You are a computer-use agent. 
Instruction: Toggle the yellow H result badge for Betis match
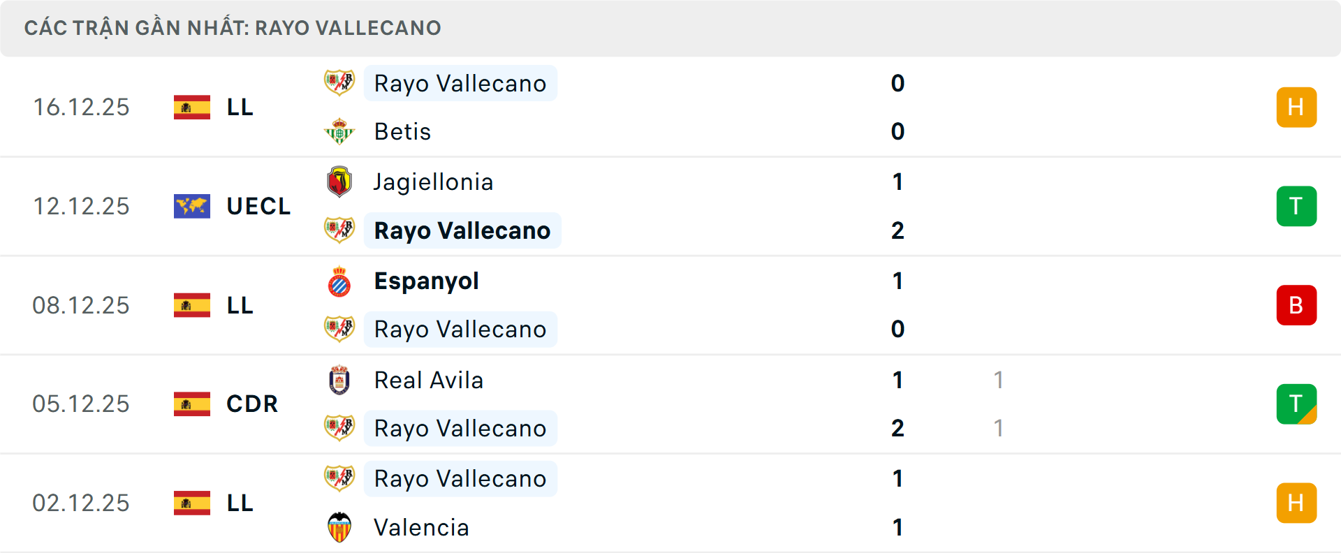pos(1296,107)
